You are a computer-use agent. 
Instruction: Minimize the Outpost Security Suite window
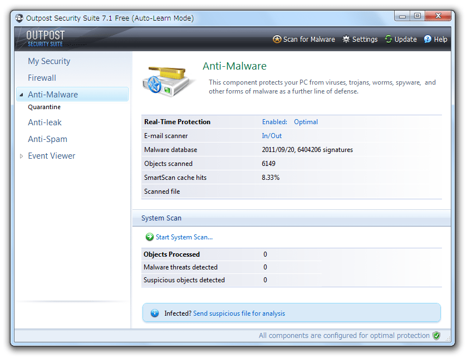(402, 16)
